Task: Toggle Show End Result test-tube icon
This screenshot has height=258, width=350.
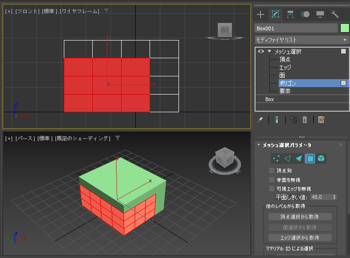Action: pyautogui.click(x=277, y=120)
